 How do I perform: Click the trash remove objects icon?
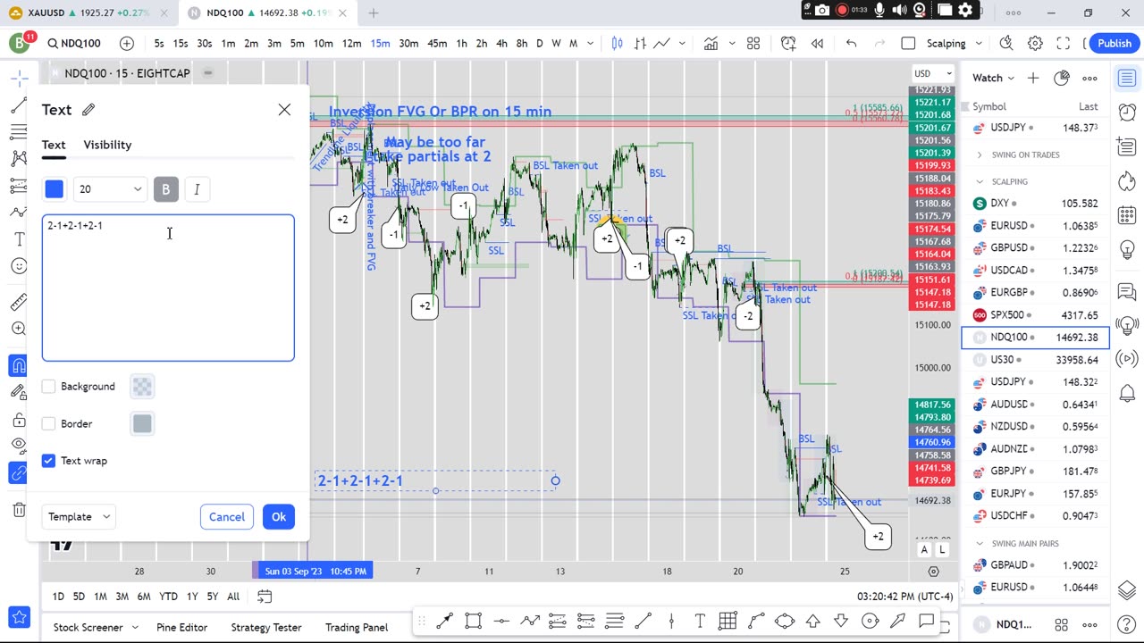19,509
